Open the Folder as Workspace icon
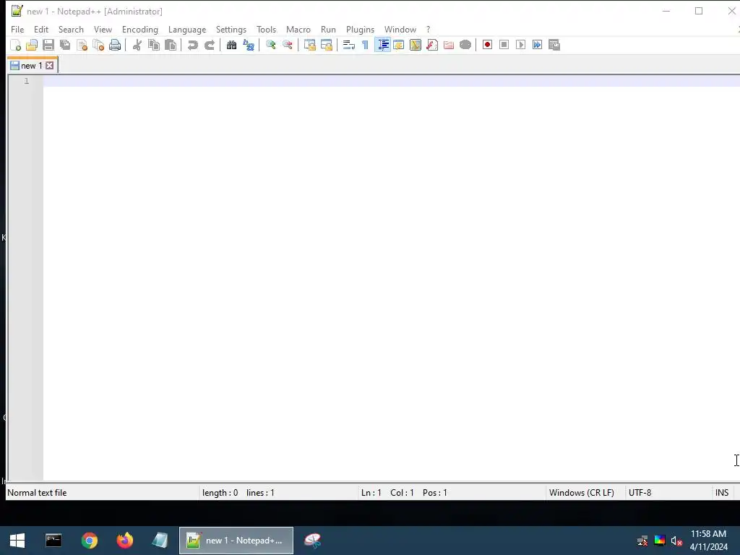 pyautogui.click(x=448, y=45)
